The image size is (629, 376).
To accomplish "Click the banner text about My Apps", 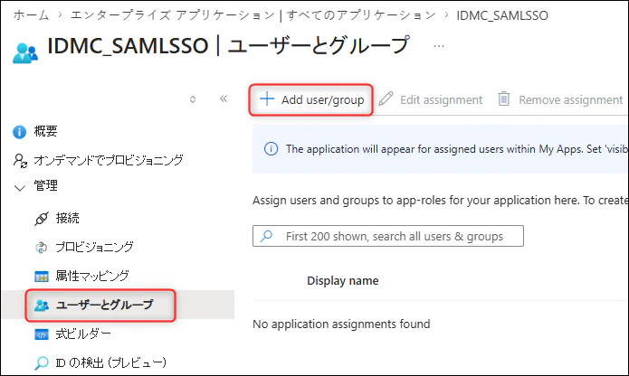I will 457,149.
